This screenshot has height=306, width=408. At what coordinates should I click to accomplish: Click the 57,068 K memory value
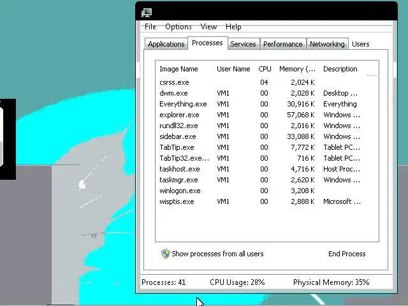[301, 115]
